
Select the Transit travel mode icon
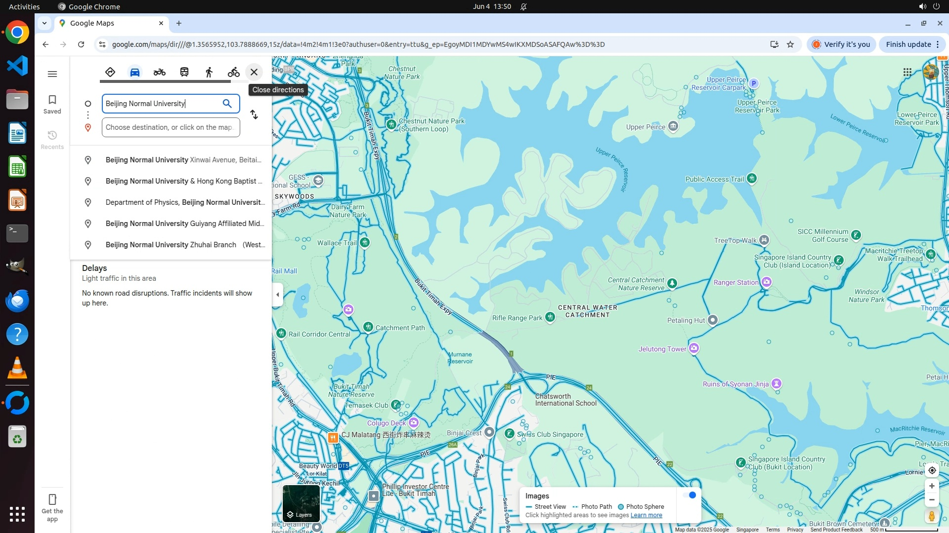pyautogui.click(x=184, y=72)
